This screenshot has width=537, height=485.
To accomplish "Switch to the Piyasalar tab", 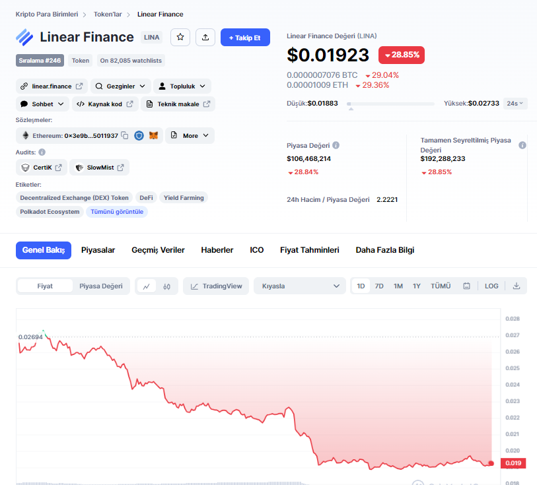I will (x=98, y=250).
